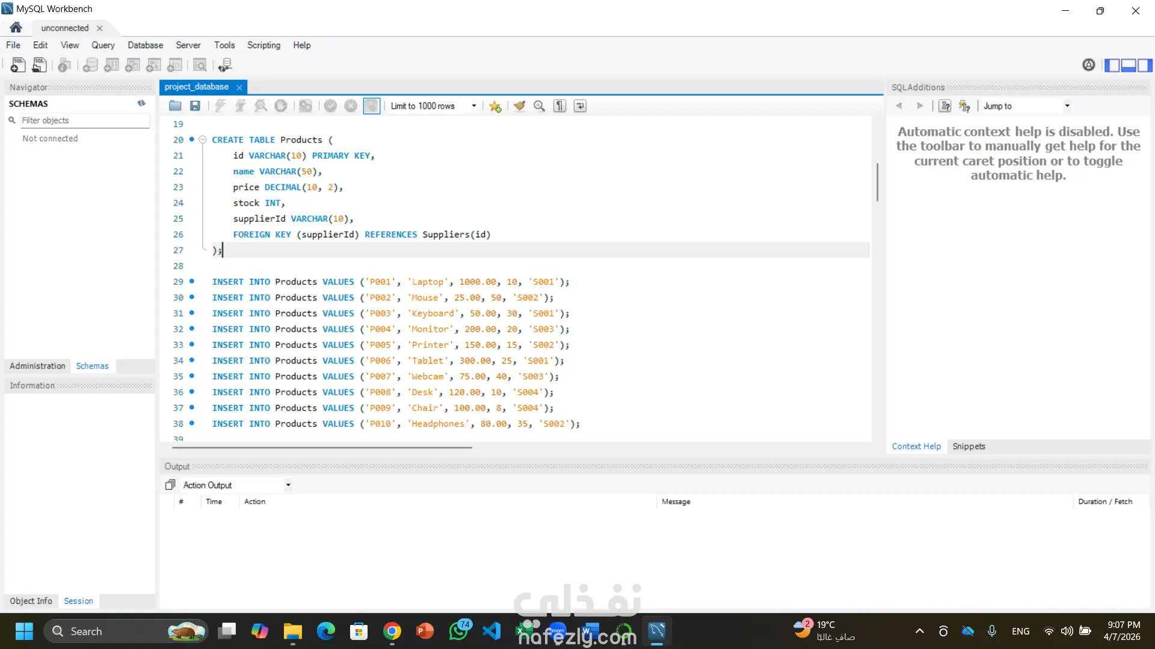
Task: Toggle the left sidebar panel visibility
Action: tap(1112, 65)
